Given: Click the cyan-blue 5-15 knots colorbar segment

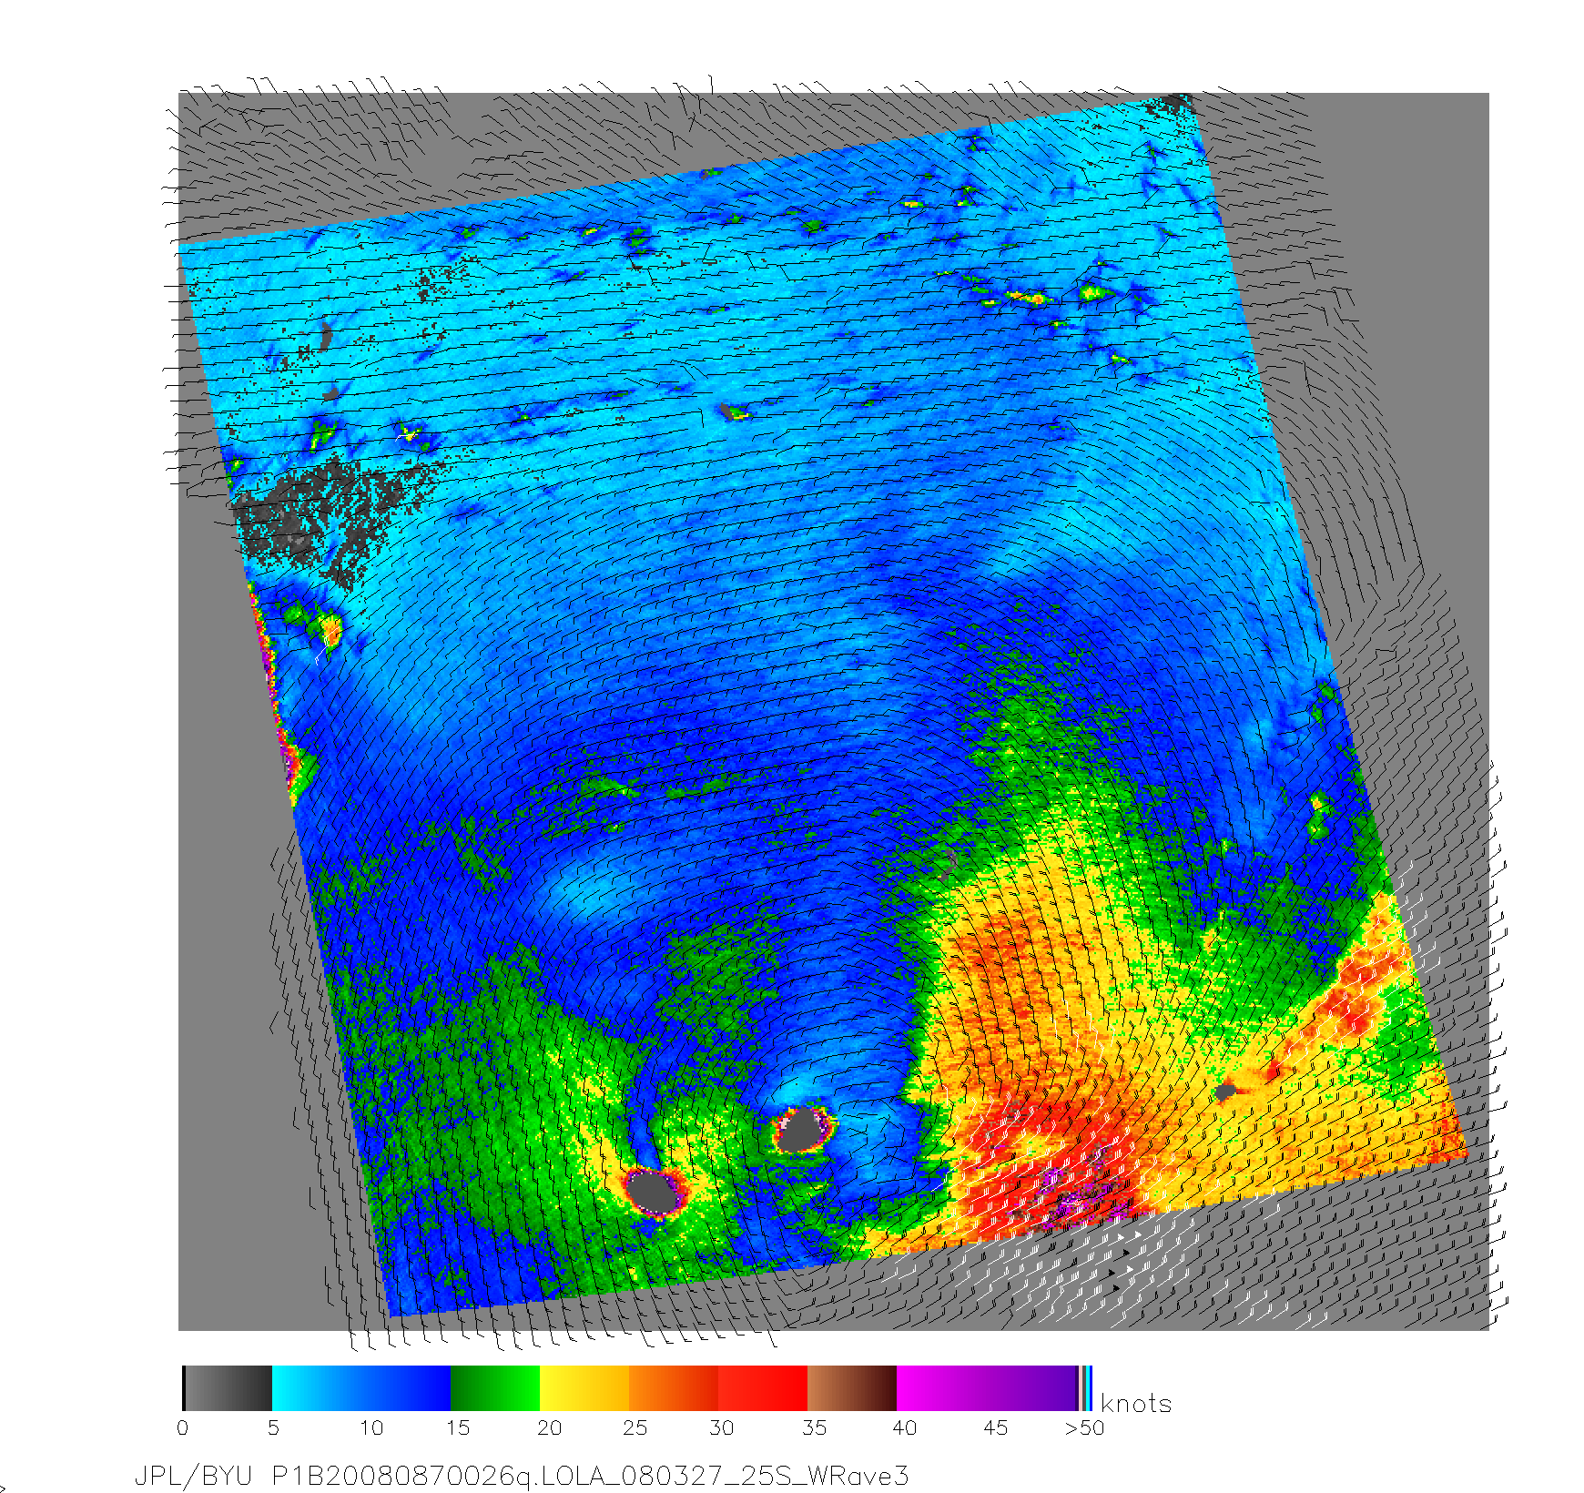Looking at the screenshot, I should (361, 1388).
